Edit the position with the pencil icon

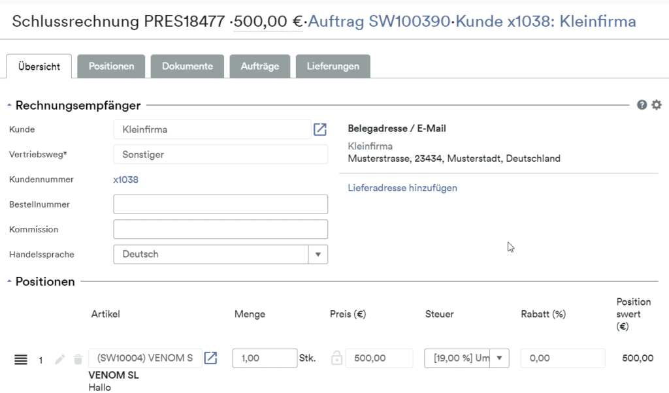pyautogui.click(x=59, y=358)
